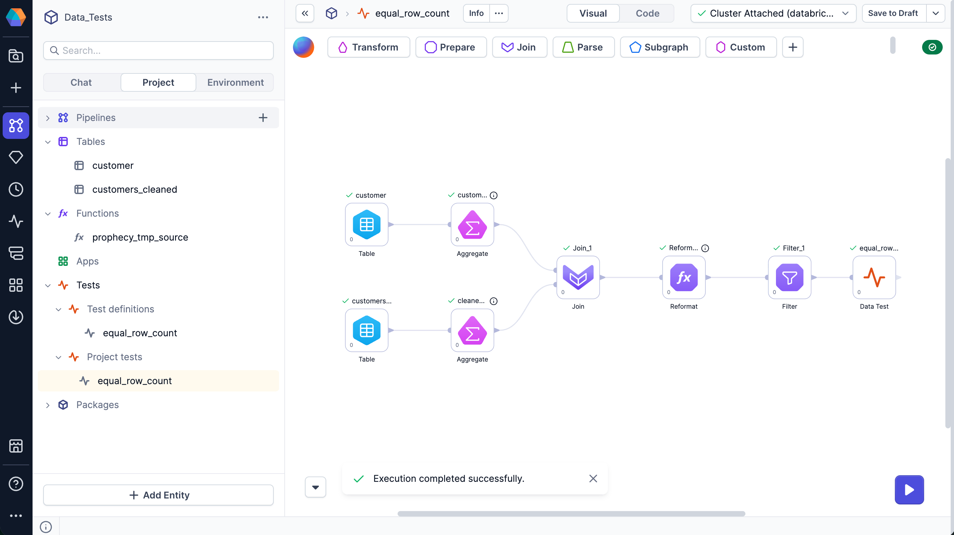Open the Data Test gem node
The height and width of the screenshot is (535, 954).
[x=874, y=277]
